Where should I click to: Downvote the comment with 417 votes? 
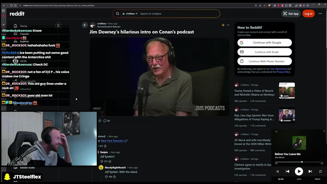[105, 146]
